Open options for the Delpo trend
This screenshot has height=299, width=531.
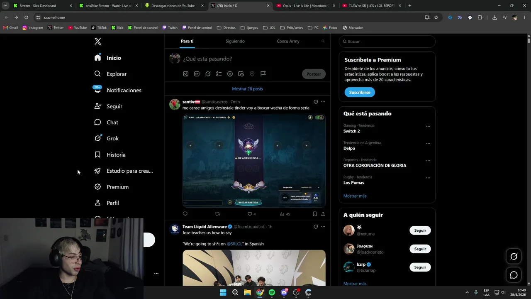click(428, 144)
